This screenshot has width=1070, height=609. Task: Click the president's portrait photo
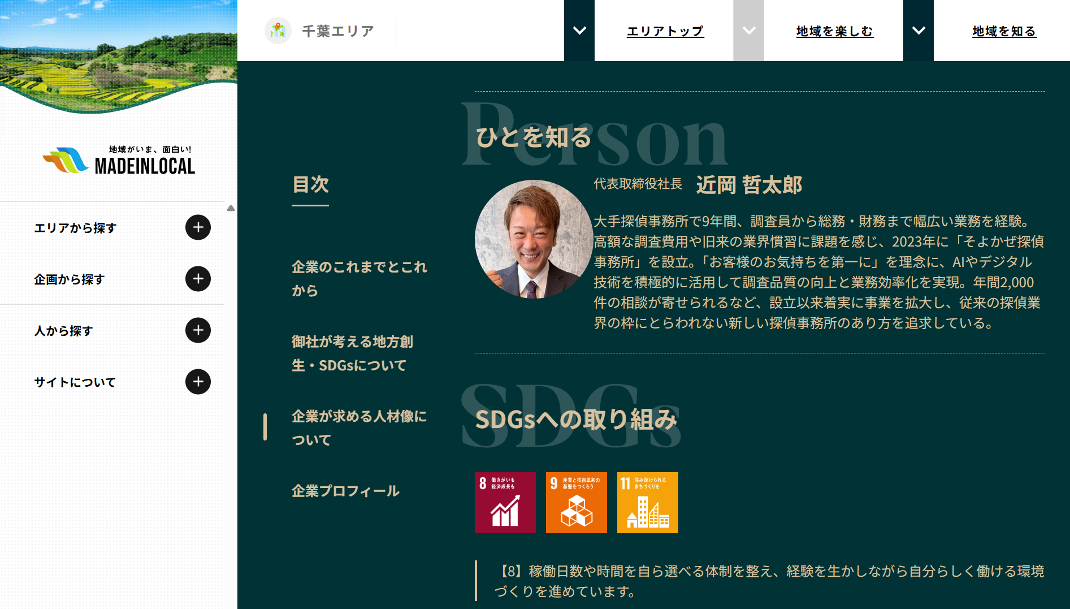[534, 239]
